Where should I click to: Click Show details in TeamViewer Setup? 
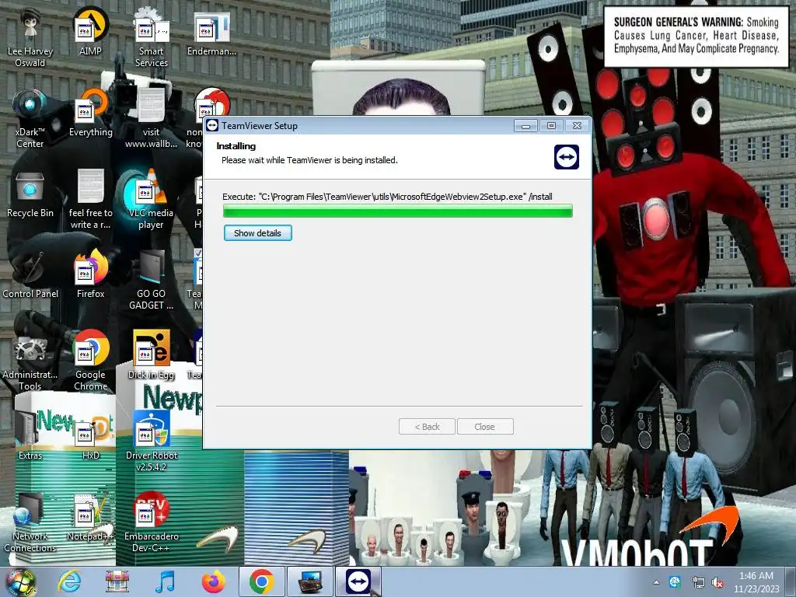[x=257, y=233]
